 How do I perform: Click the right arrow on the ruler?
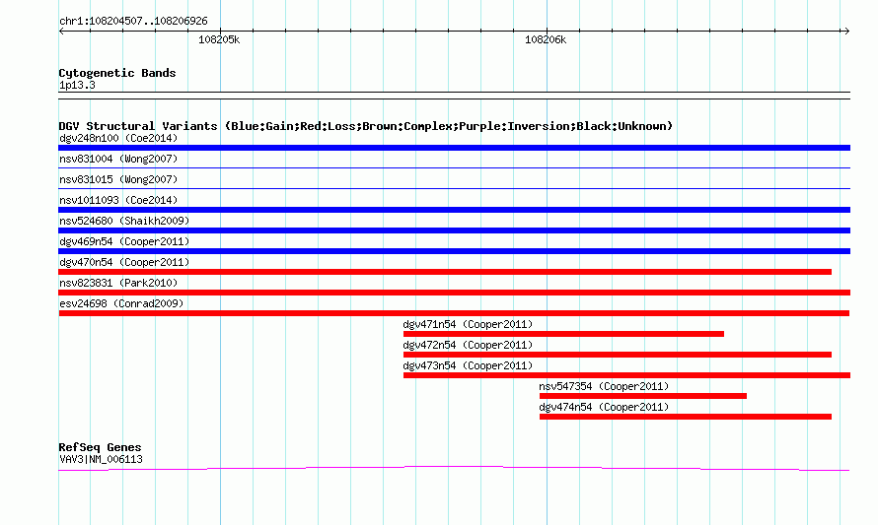click(846, 31)
